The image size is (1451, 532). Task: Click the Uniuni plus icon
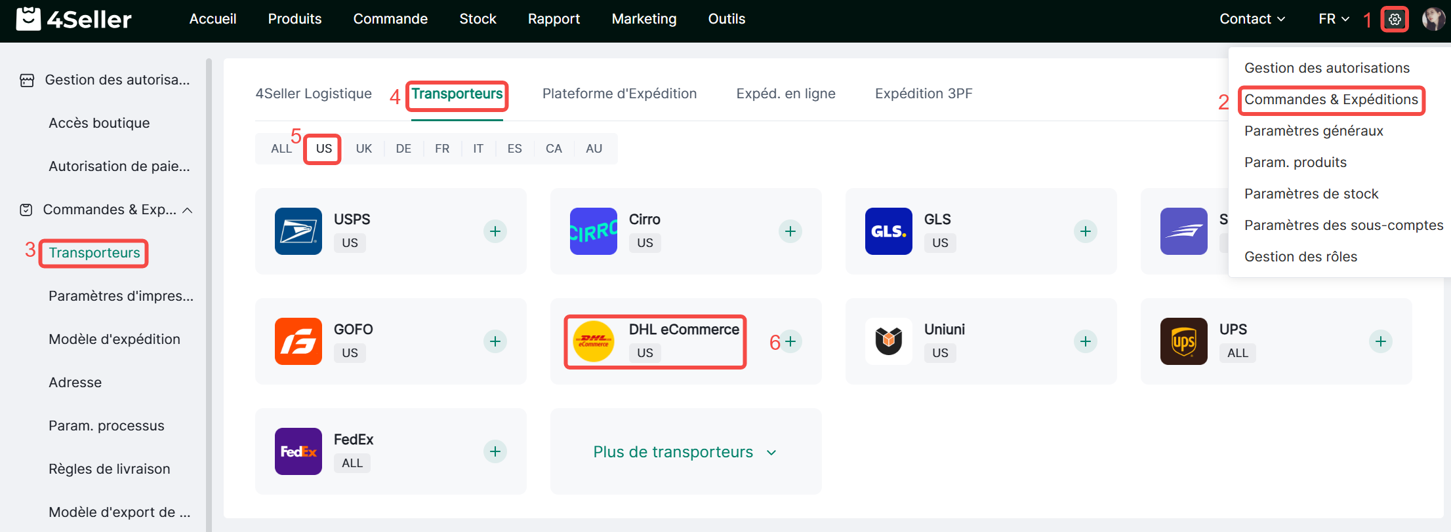pyautogui.click(x=1086, y=341)
